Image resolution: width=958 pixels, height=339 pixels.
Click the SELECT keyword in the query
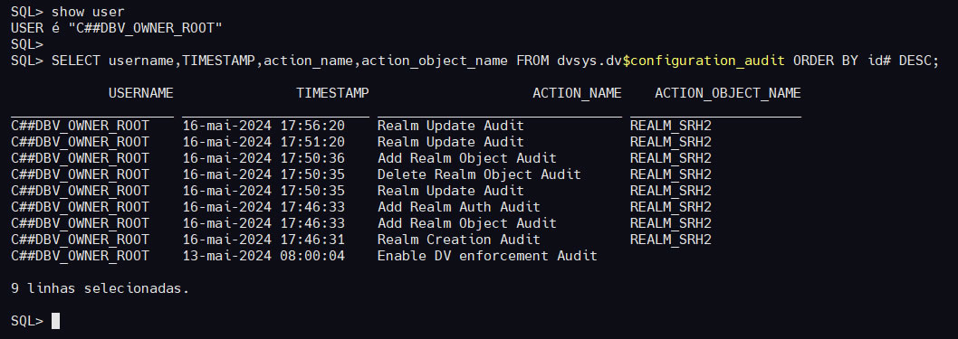(x=76, y=61)
